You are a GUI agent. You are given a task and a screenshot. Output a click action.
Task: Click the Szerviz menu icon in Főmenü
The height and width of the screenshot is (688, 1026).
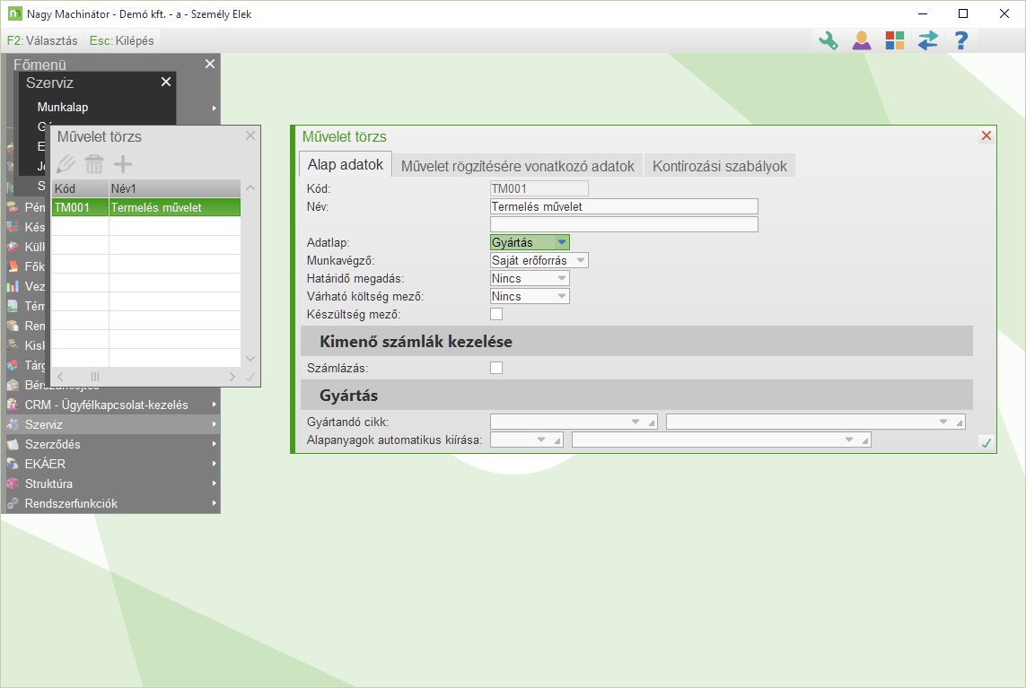(x=13, y=424)
